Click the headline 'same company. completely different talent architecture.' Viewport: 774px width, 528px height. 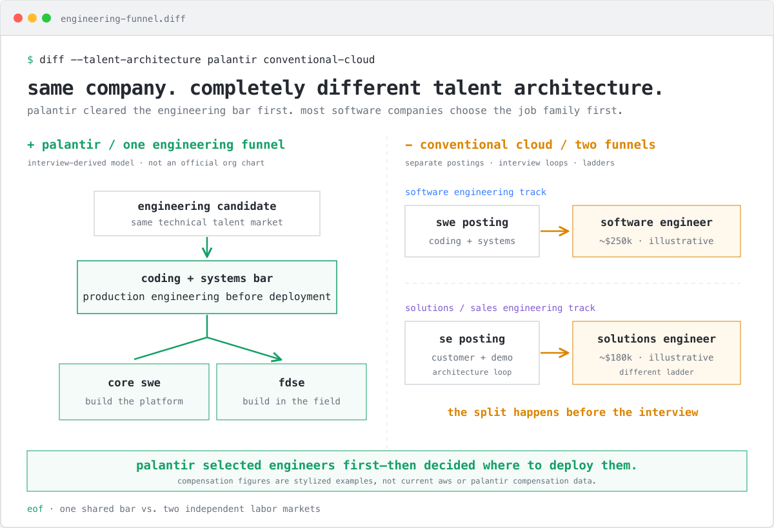[x=346, y=88]
